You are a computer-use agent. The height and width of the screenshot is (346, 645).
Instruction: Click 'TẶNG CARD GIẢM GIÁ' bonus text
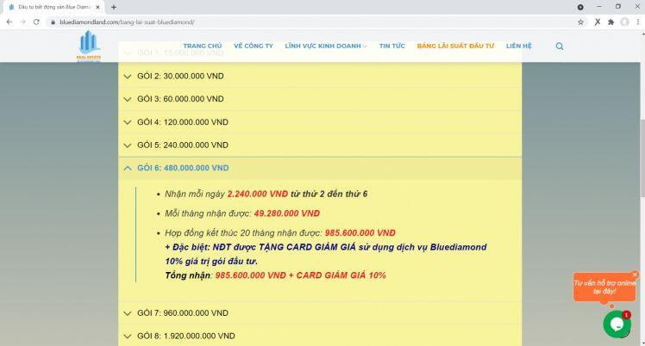(307, 247)
